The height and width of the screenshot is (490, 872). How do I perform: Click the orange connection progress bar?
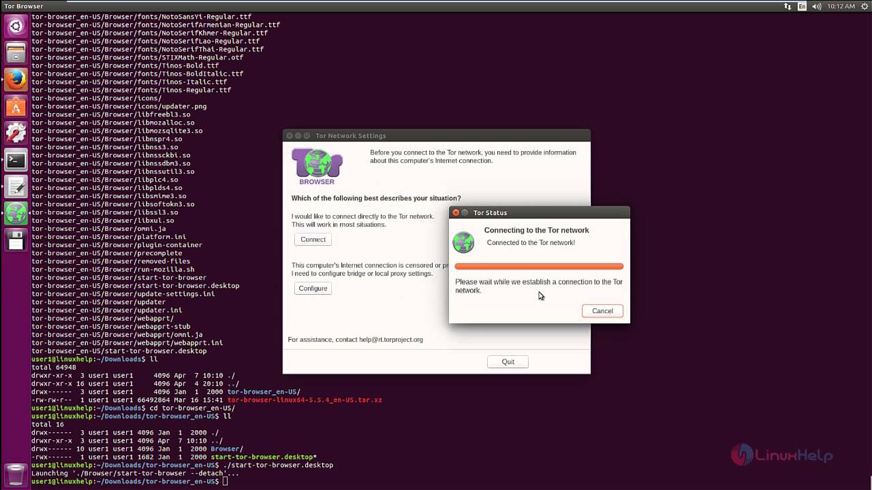tap(539, 267)
